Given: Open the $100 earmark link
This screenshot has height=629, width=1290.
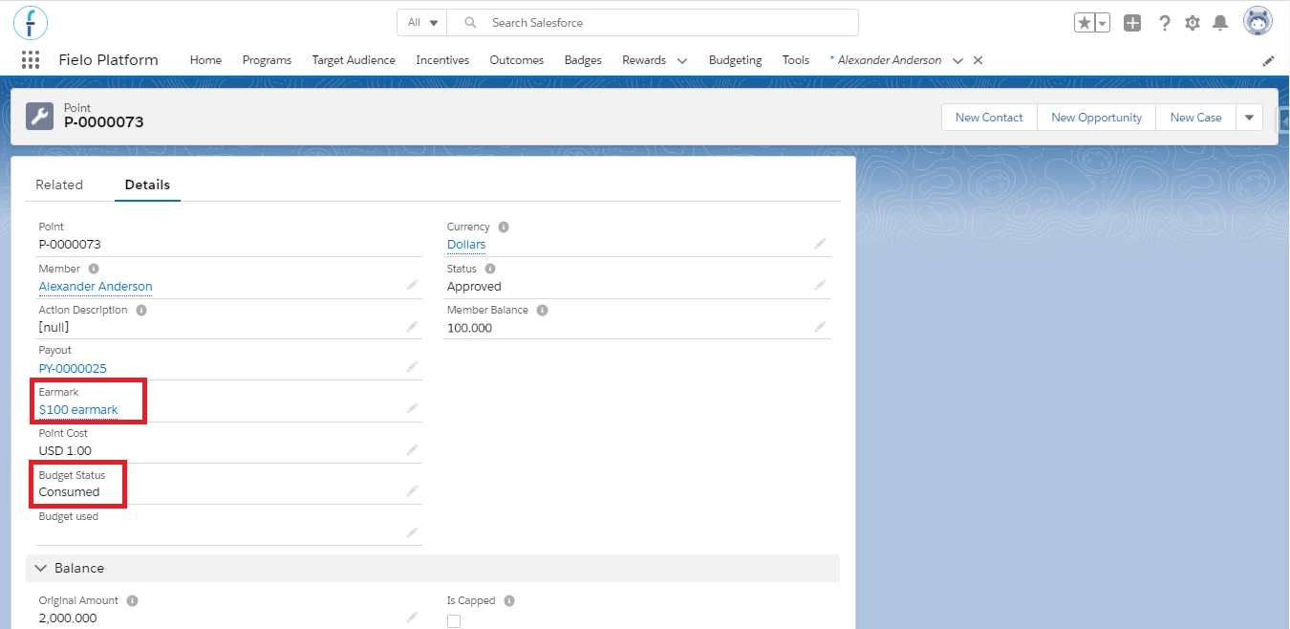Looking at the screenshot, I should click(78, 409).
